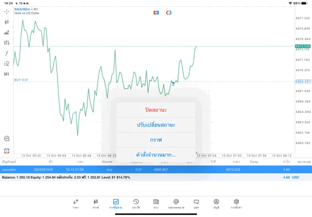This screenshot has height=217, width=312.
Task: Change the M1 timeframe selector
Action: 7,74
